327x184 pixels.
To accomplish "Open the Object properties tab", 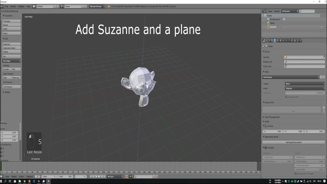I will click(x=281, y=41).
